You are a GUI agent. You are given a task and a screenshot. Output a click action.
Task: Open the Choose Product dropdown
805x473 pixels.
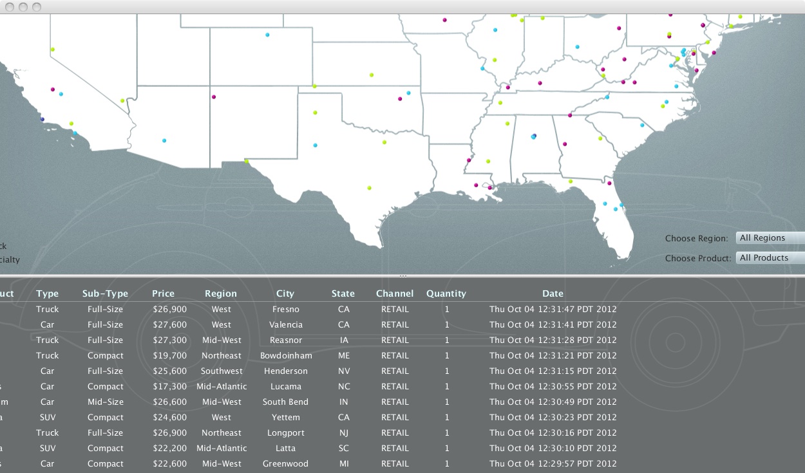click(x=770, y=258)
